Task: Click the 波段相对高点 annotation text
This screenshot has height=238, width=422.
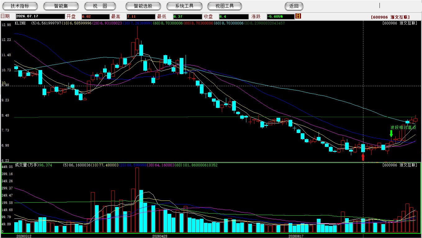Action: 403,127
